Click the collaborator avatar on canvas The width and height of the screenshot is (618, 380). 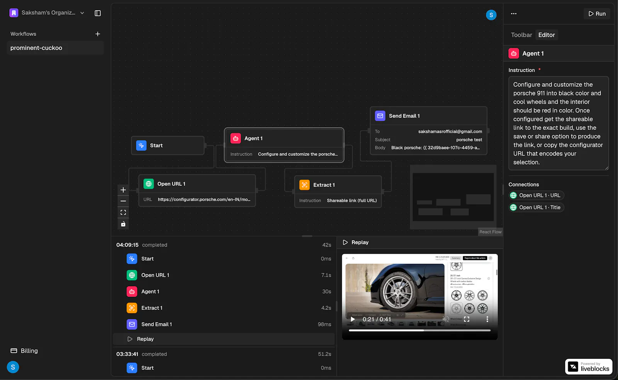tap(491, 15)
